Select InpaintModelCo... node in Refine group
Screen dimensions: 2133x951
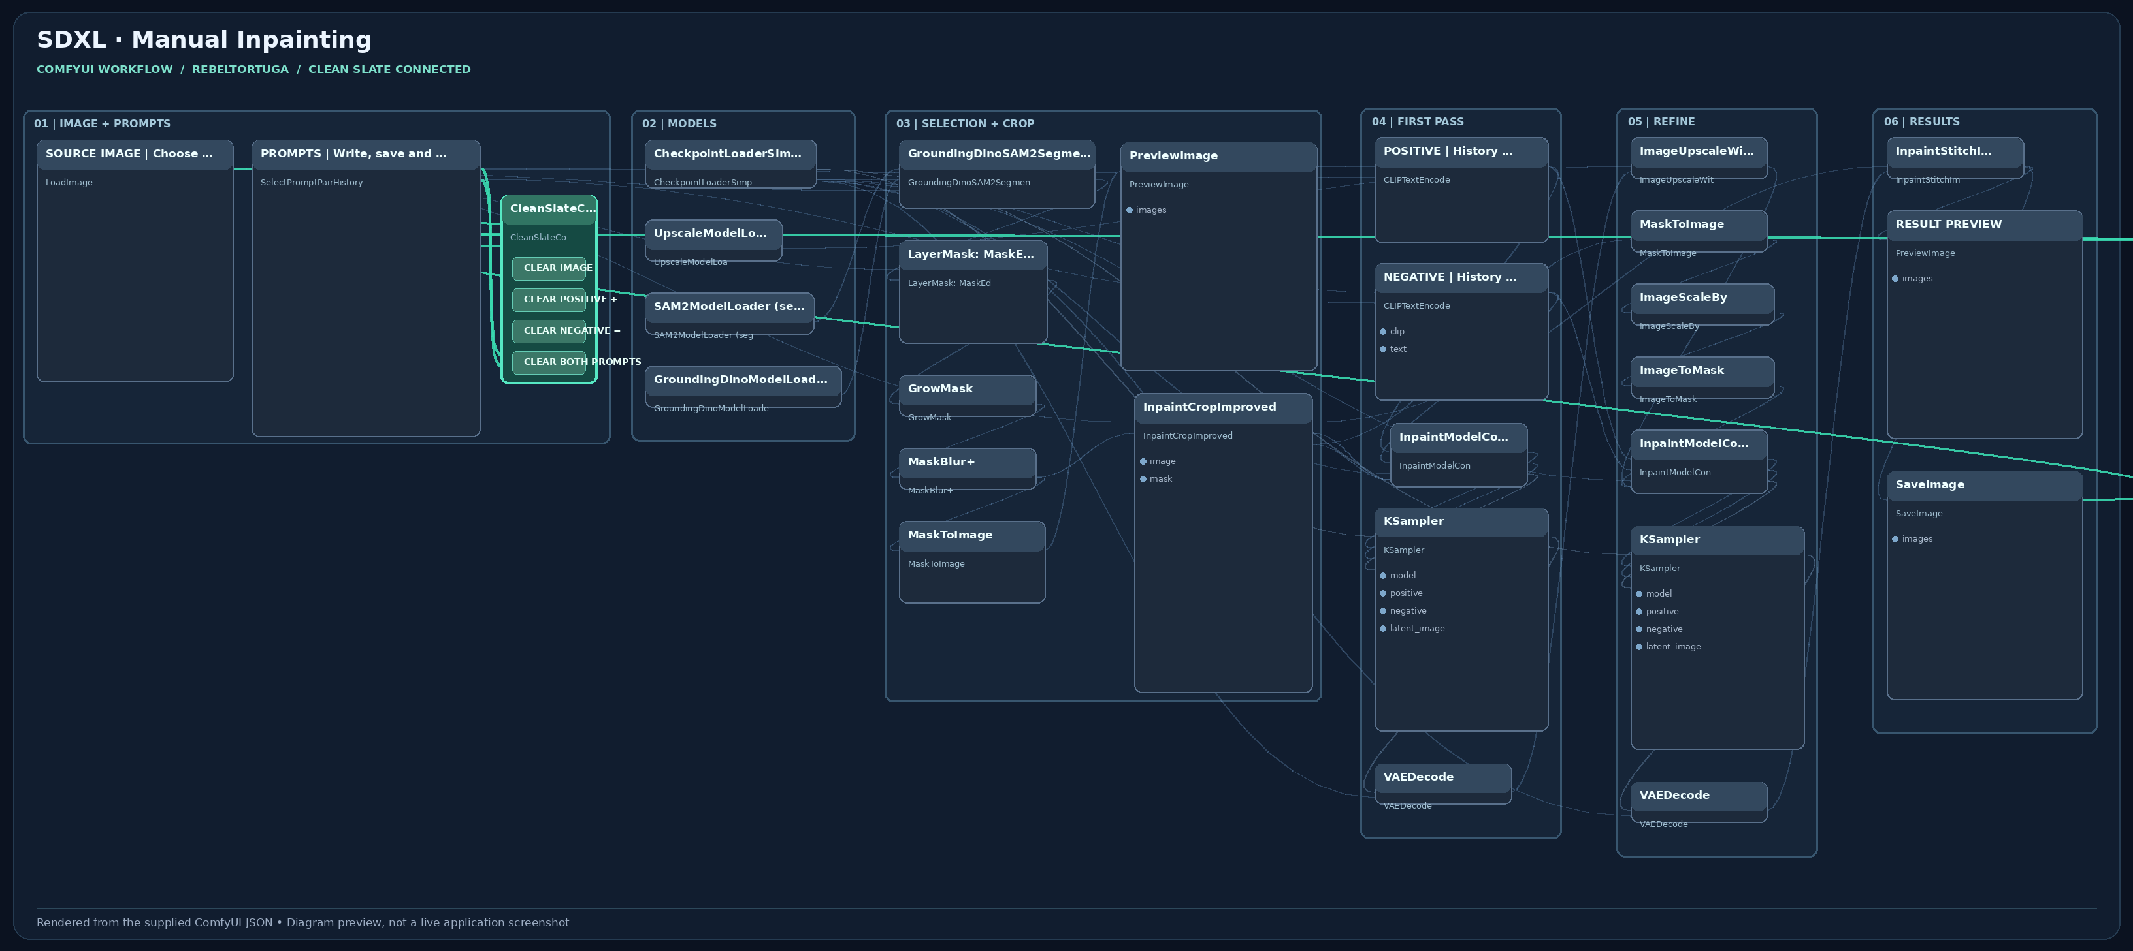pyautogui.click(x=1699, y=461)
